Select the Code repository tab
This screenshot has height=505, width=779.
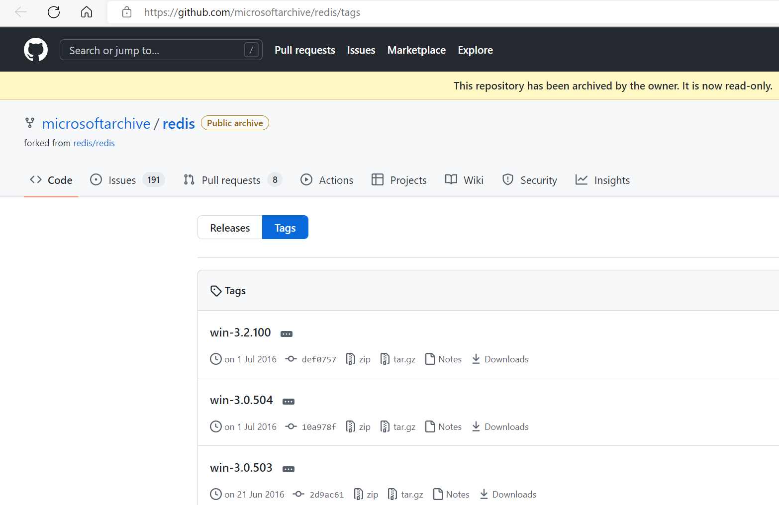coord(51,180)
